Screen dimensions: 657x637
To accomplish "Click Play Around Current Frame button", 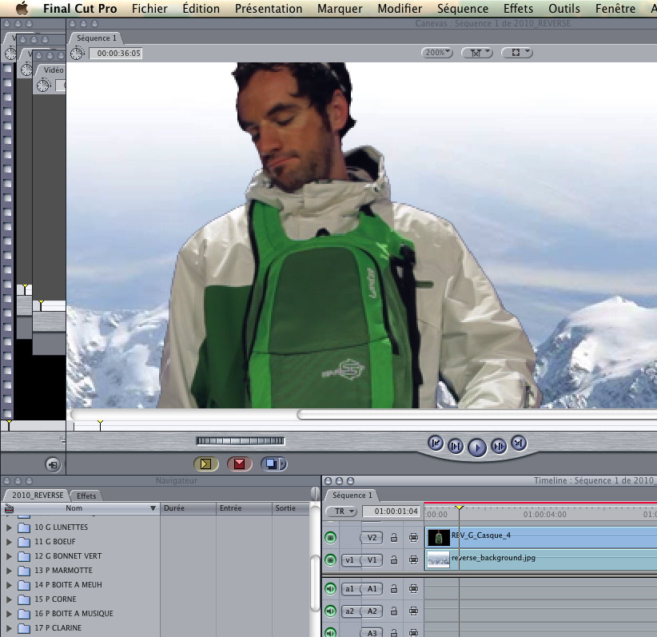I will [x=499, y=446].
